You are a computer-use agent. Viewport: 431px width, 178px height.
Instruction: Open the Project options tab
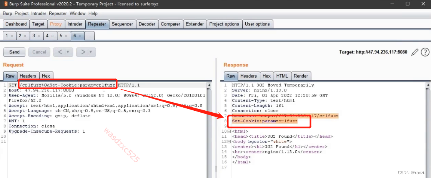point(224,24)
